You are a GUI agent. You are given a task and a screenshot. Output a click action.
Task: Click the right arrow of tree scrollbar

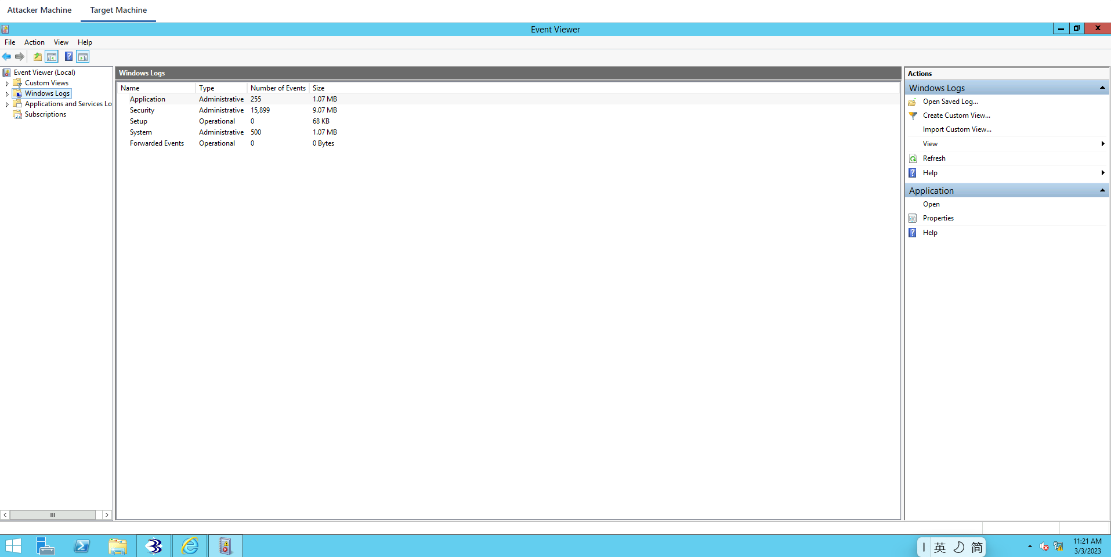(x=107, y=515)
